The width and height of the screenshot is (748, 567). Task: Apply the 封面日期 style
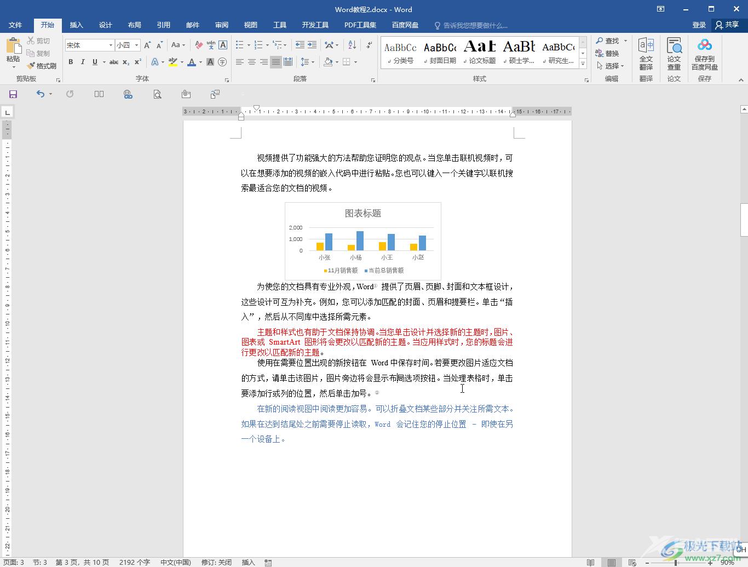440,53
